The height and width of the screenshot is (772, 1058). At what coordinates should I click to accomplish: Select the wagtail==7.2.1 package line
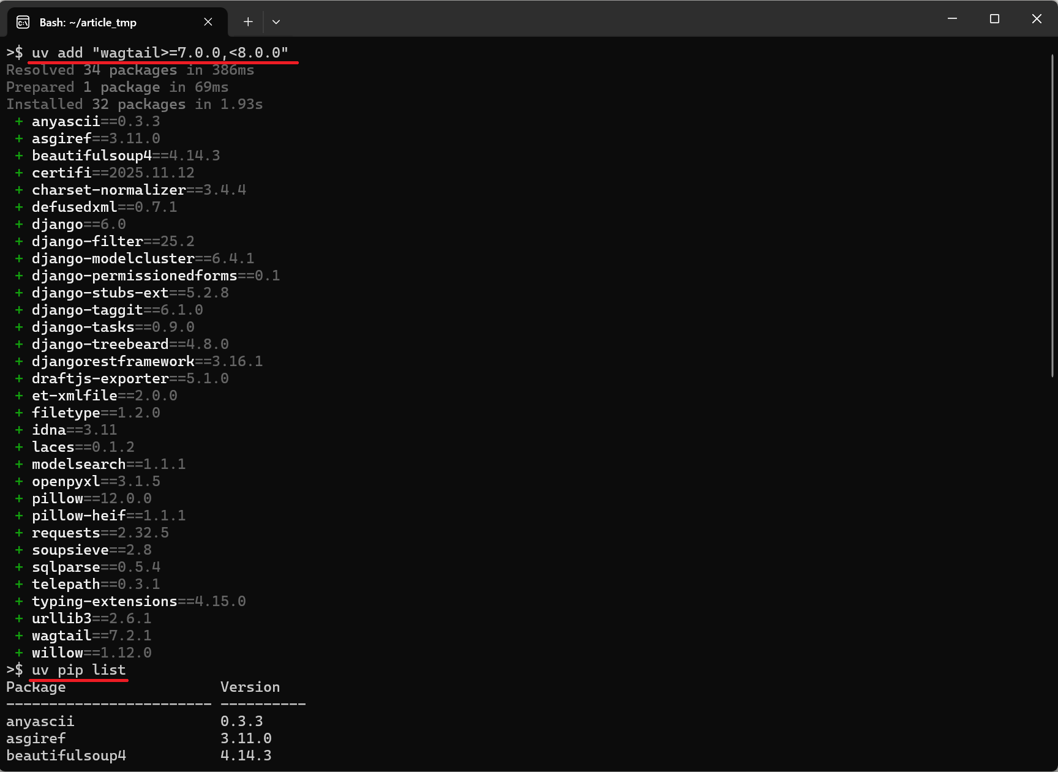[x=92, y=635]
